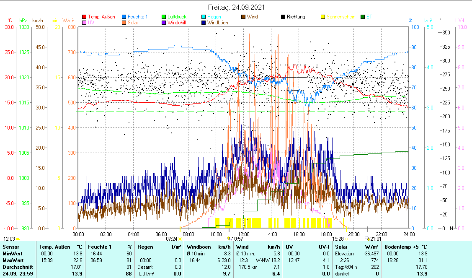Click the black Richtung legend square
Image resolution: width=472 pixels, height=278 pixels.
[x=283, y=17]
